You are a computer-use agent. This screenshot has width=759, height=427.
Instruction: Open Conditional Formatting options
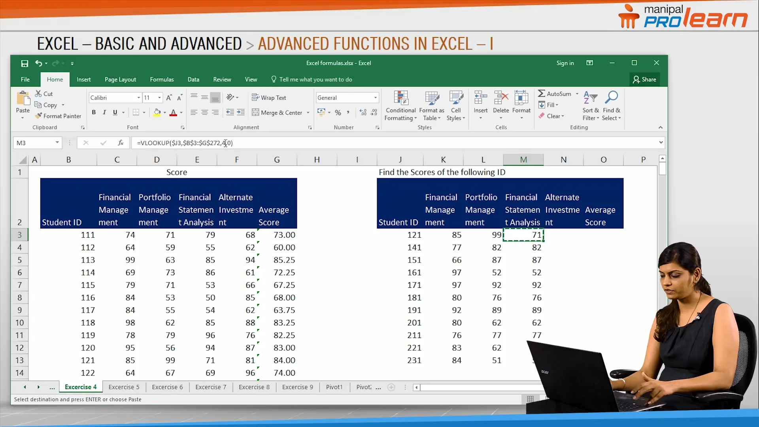coord(400,106)
